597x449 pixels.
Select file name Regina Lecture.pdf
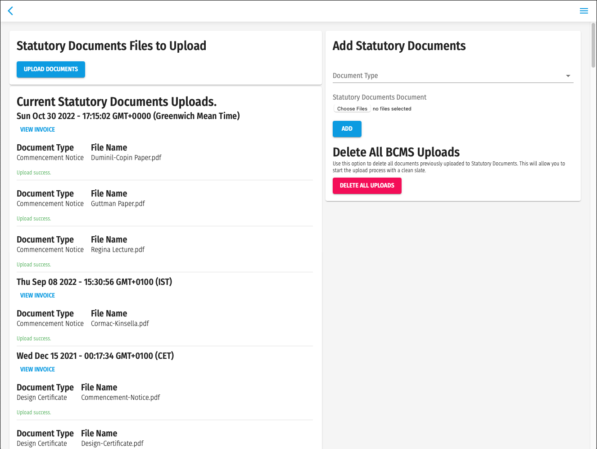[x=118, y=250]
